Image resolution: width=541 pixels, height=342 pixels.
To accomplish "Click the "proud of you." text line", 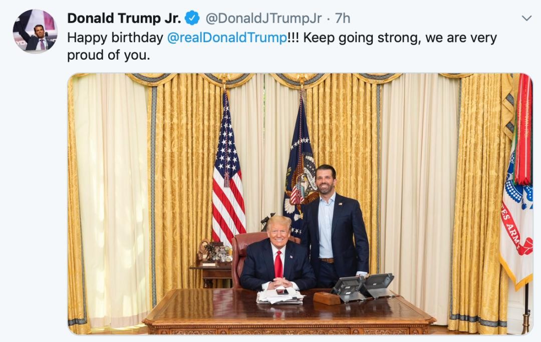I will (109, 55).
